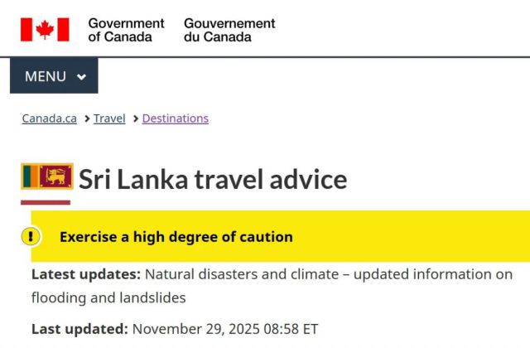
Task: Click the bold 'Latest updates:' label
Action: pos(86,274)
